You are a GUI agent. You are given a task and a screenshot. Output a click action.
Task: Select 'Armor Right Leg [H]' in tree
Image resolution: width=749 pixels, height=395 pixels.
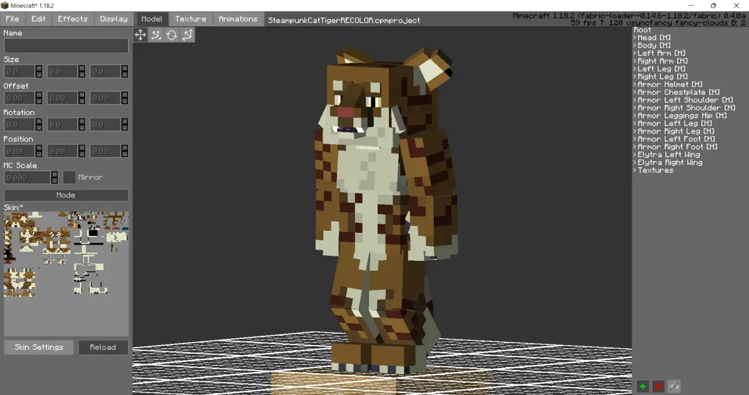(x=677, y=131)
